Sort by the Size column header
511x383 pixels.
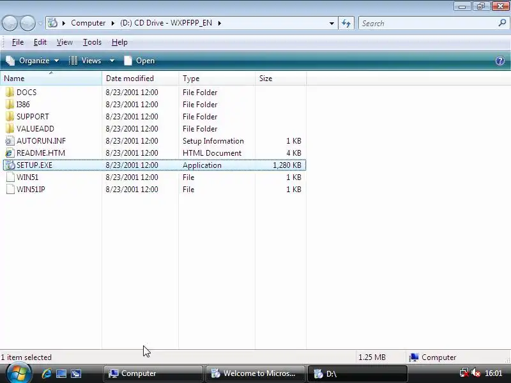(280, 79)
